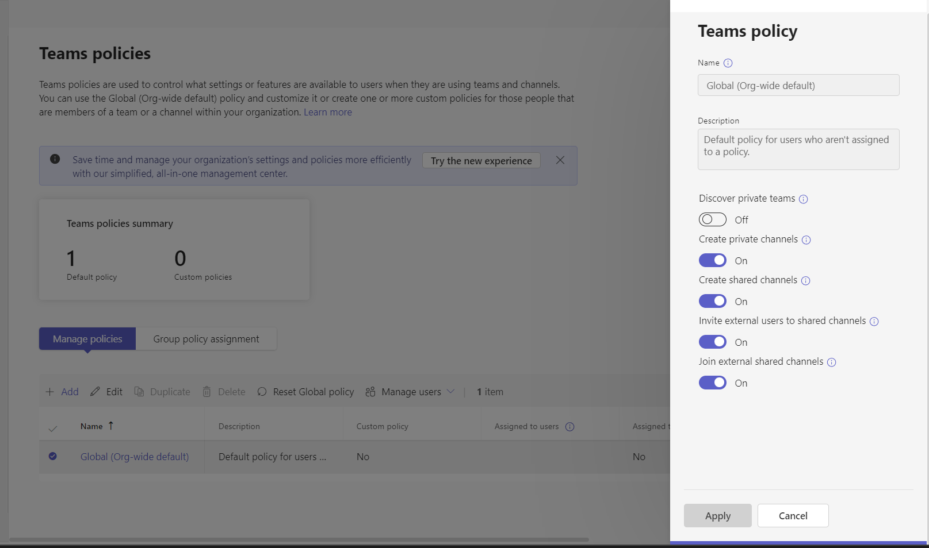Uncheck the Global policy row checkbox

[53, 456]
